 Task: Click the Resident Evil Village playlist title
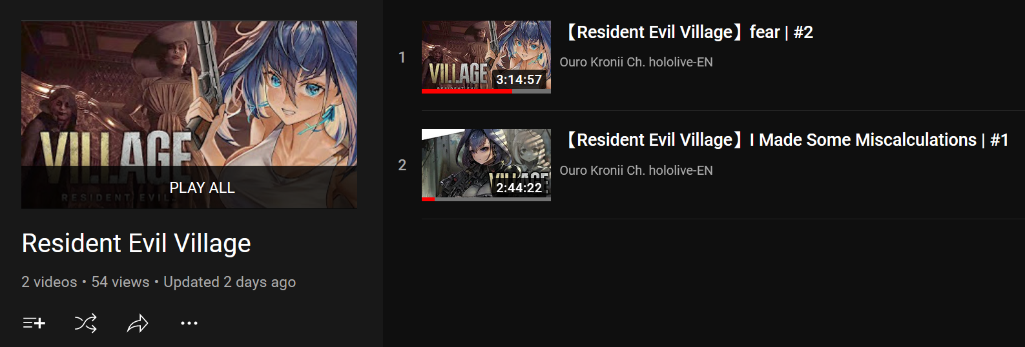136,243
